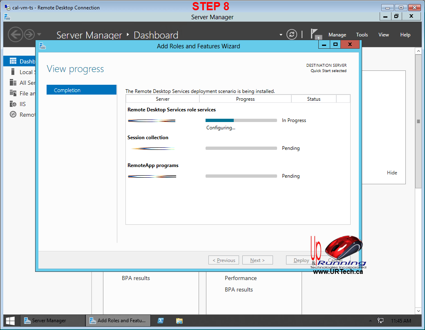Refresh the Server Manager dashboard
This screenshot has width=425, height=330.
pos(291,34)
